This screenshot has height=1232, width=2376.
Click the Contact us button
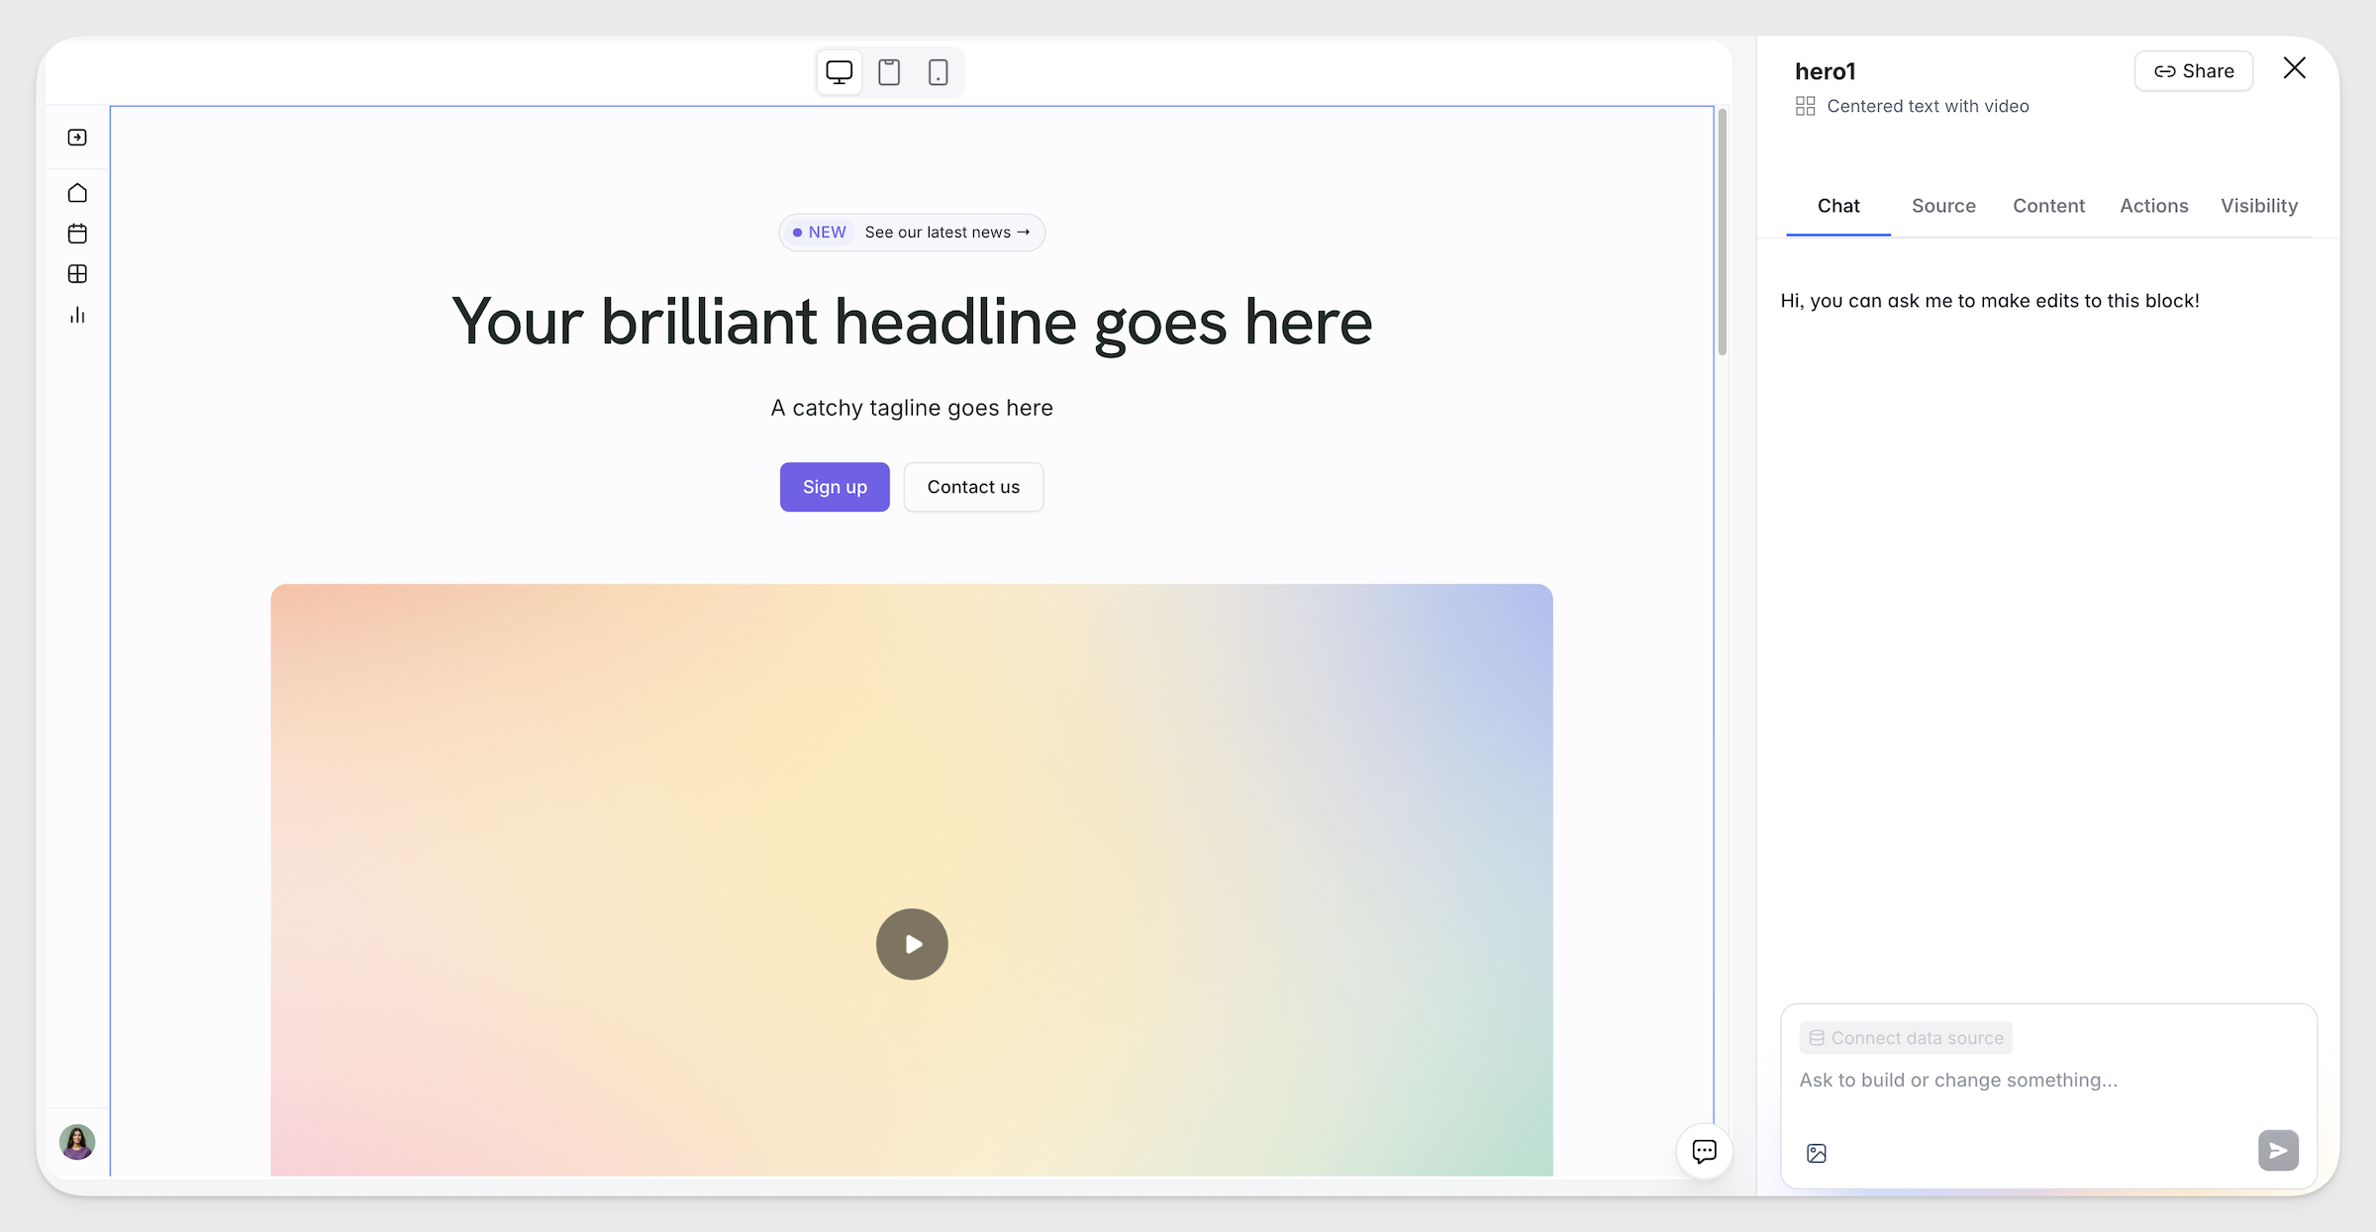(973, 487)
